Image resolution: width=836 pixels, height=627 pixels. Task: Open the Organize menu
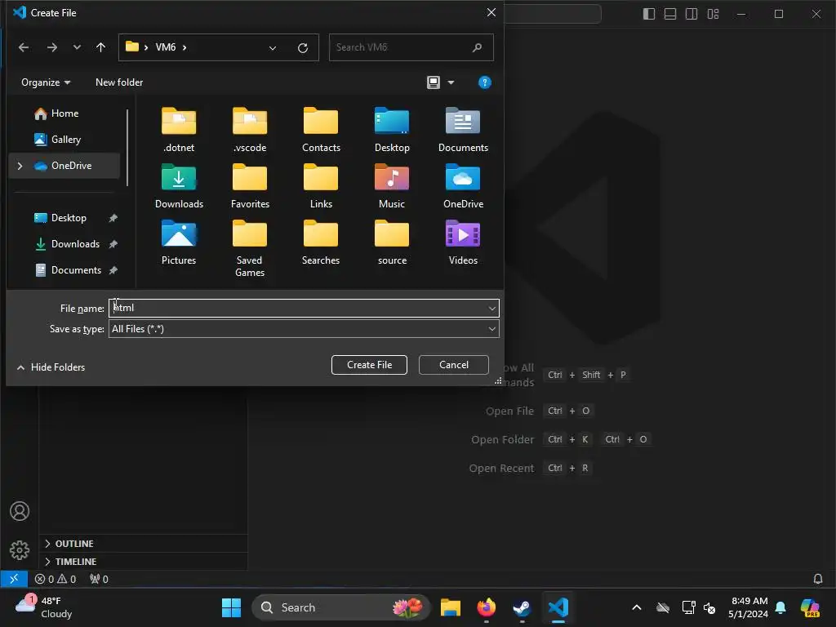pyautogui.click(x=46, y=82)
